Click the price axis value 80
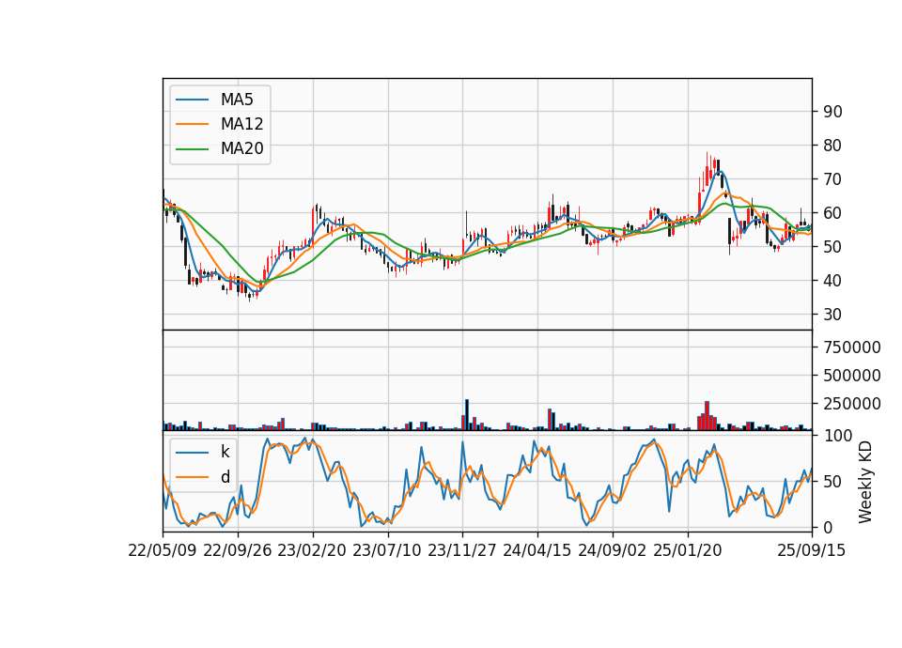 [832, 146]
